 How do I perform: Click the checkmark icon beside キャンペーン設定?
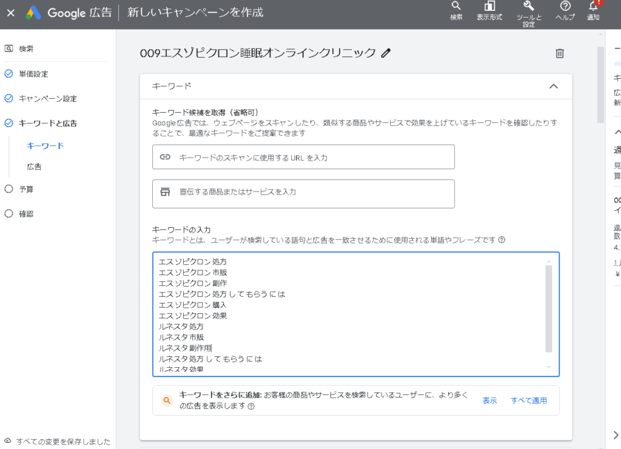tap(8, 98)
